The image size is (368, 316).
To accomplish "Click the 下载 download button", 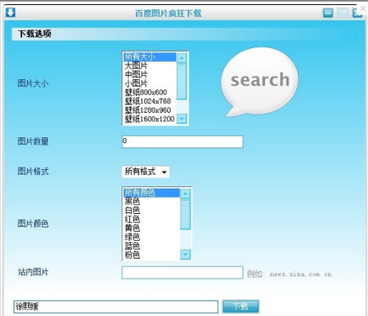I will (240, 306).
